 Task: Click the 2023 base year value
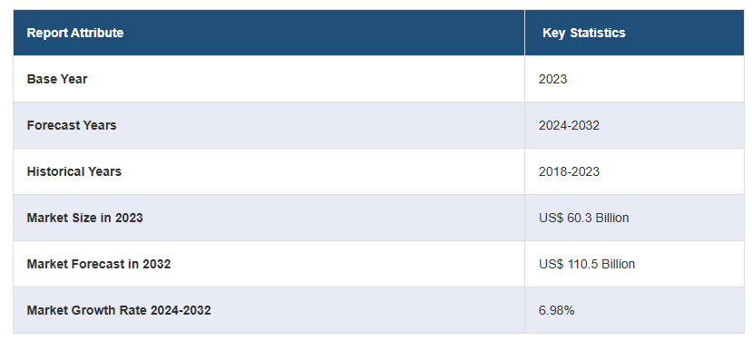[x=552, y=79]
